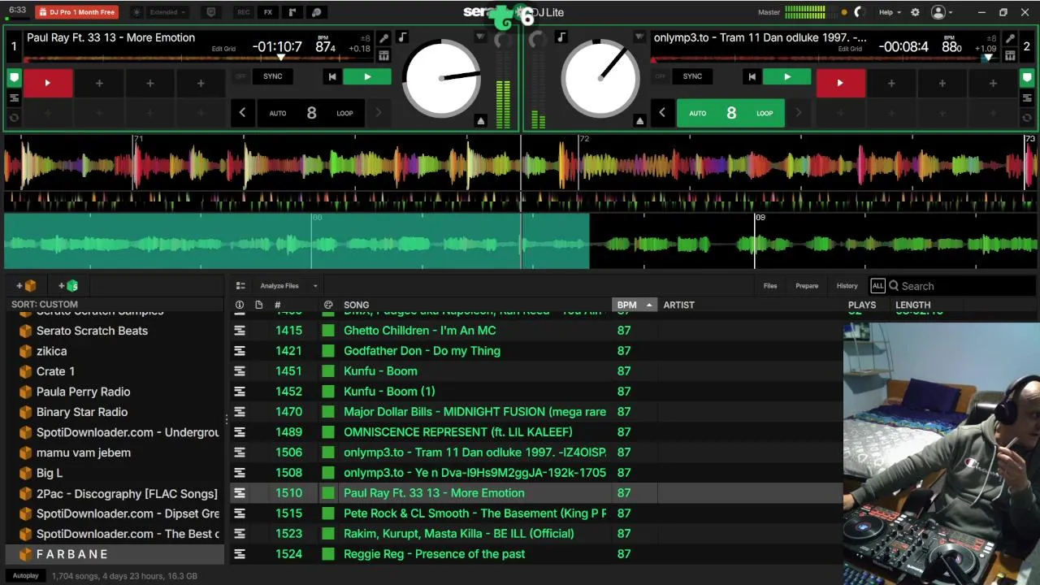Turn off sync on deck 2 with OFF

pyautogui.click(x=660, y=76)
